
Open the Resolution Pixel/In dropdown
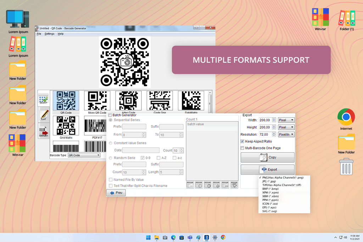tap(286, 134)
